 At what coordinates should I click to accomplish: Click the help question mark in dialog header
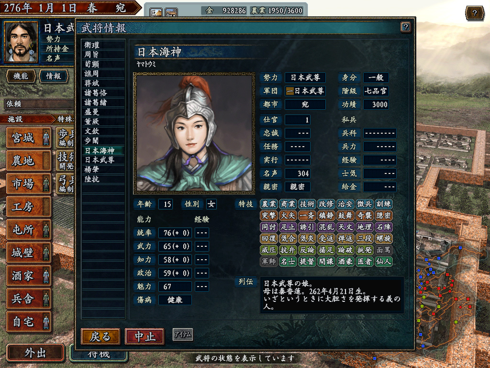tap(405, 27)
